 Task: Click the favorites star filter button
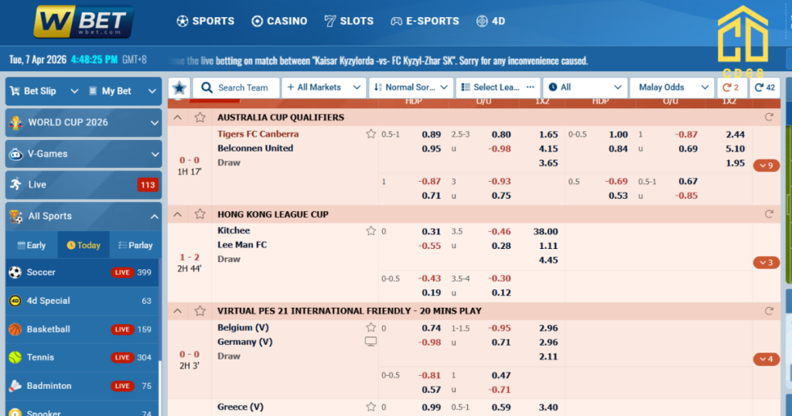(179, 88)
